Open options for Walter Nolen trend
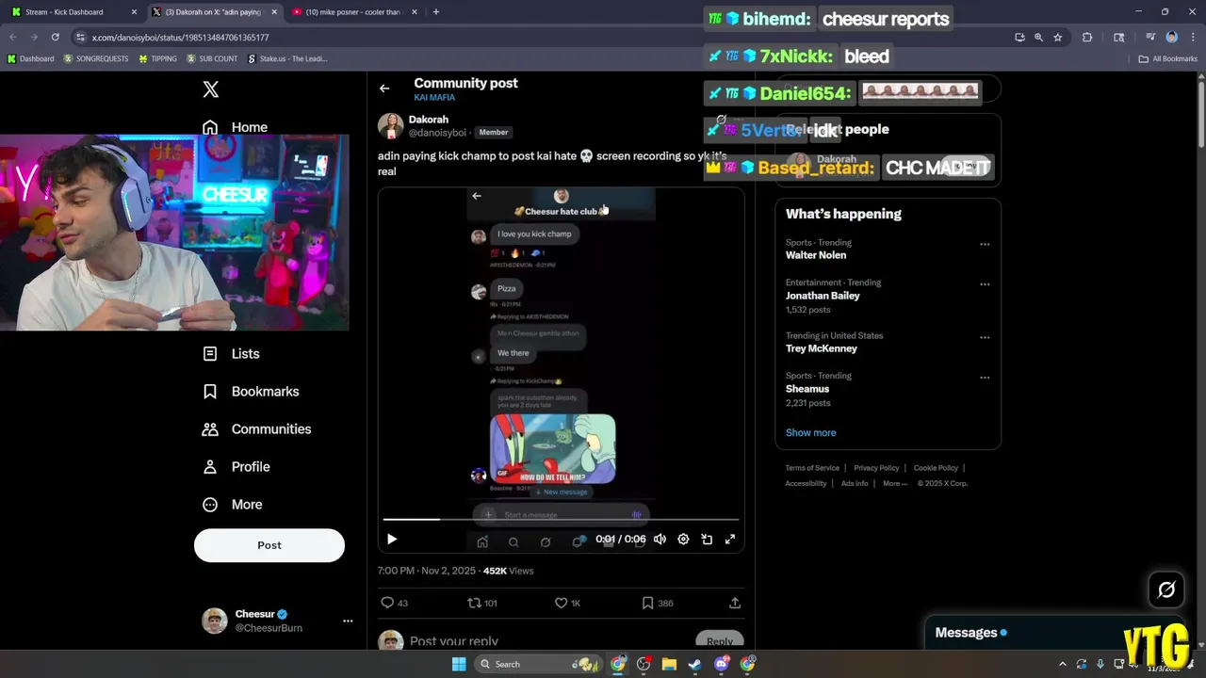 tap(985, 245)
